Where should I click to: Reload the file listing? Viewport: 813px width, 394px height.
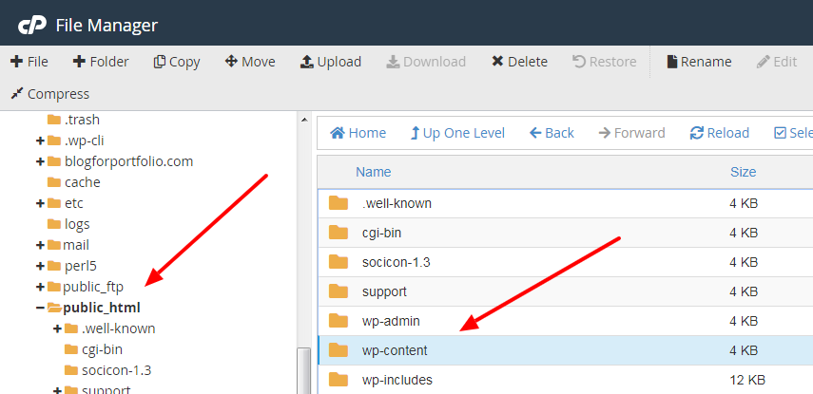click(x=720, y=133)
